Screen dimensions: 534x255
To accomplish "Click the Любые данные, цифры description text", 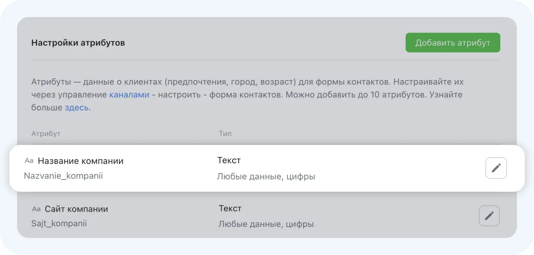I will pos(266,176).
